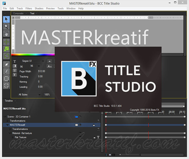Click the shield marker icon below timeline
Screen dimensions: 189x159
click(x=110, y=155)
